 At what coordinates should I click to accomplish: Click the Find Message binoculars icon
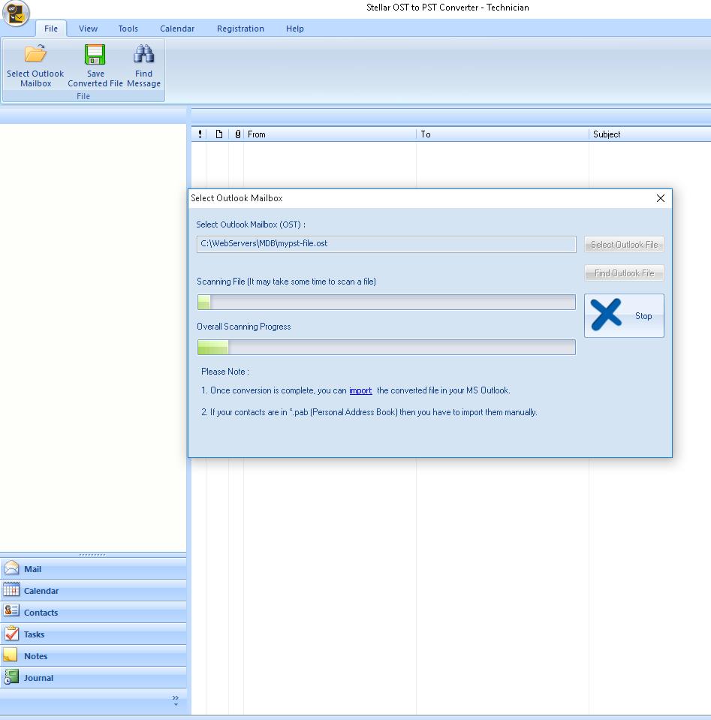tap(143, 54)
